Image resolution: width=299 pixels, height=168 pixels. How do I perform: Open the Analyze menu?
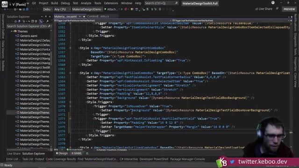[86, 3]
